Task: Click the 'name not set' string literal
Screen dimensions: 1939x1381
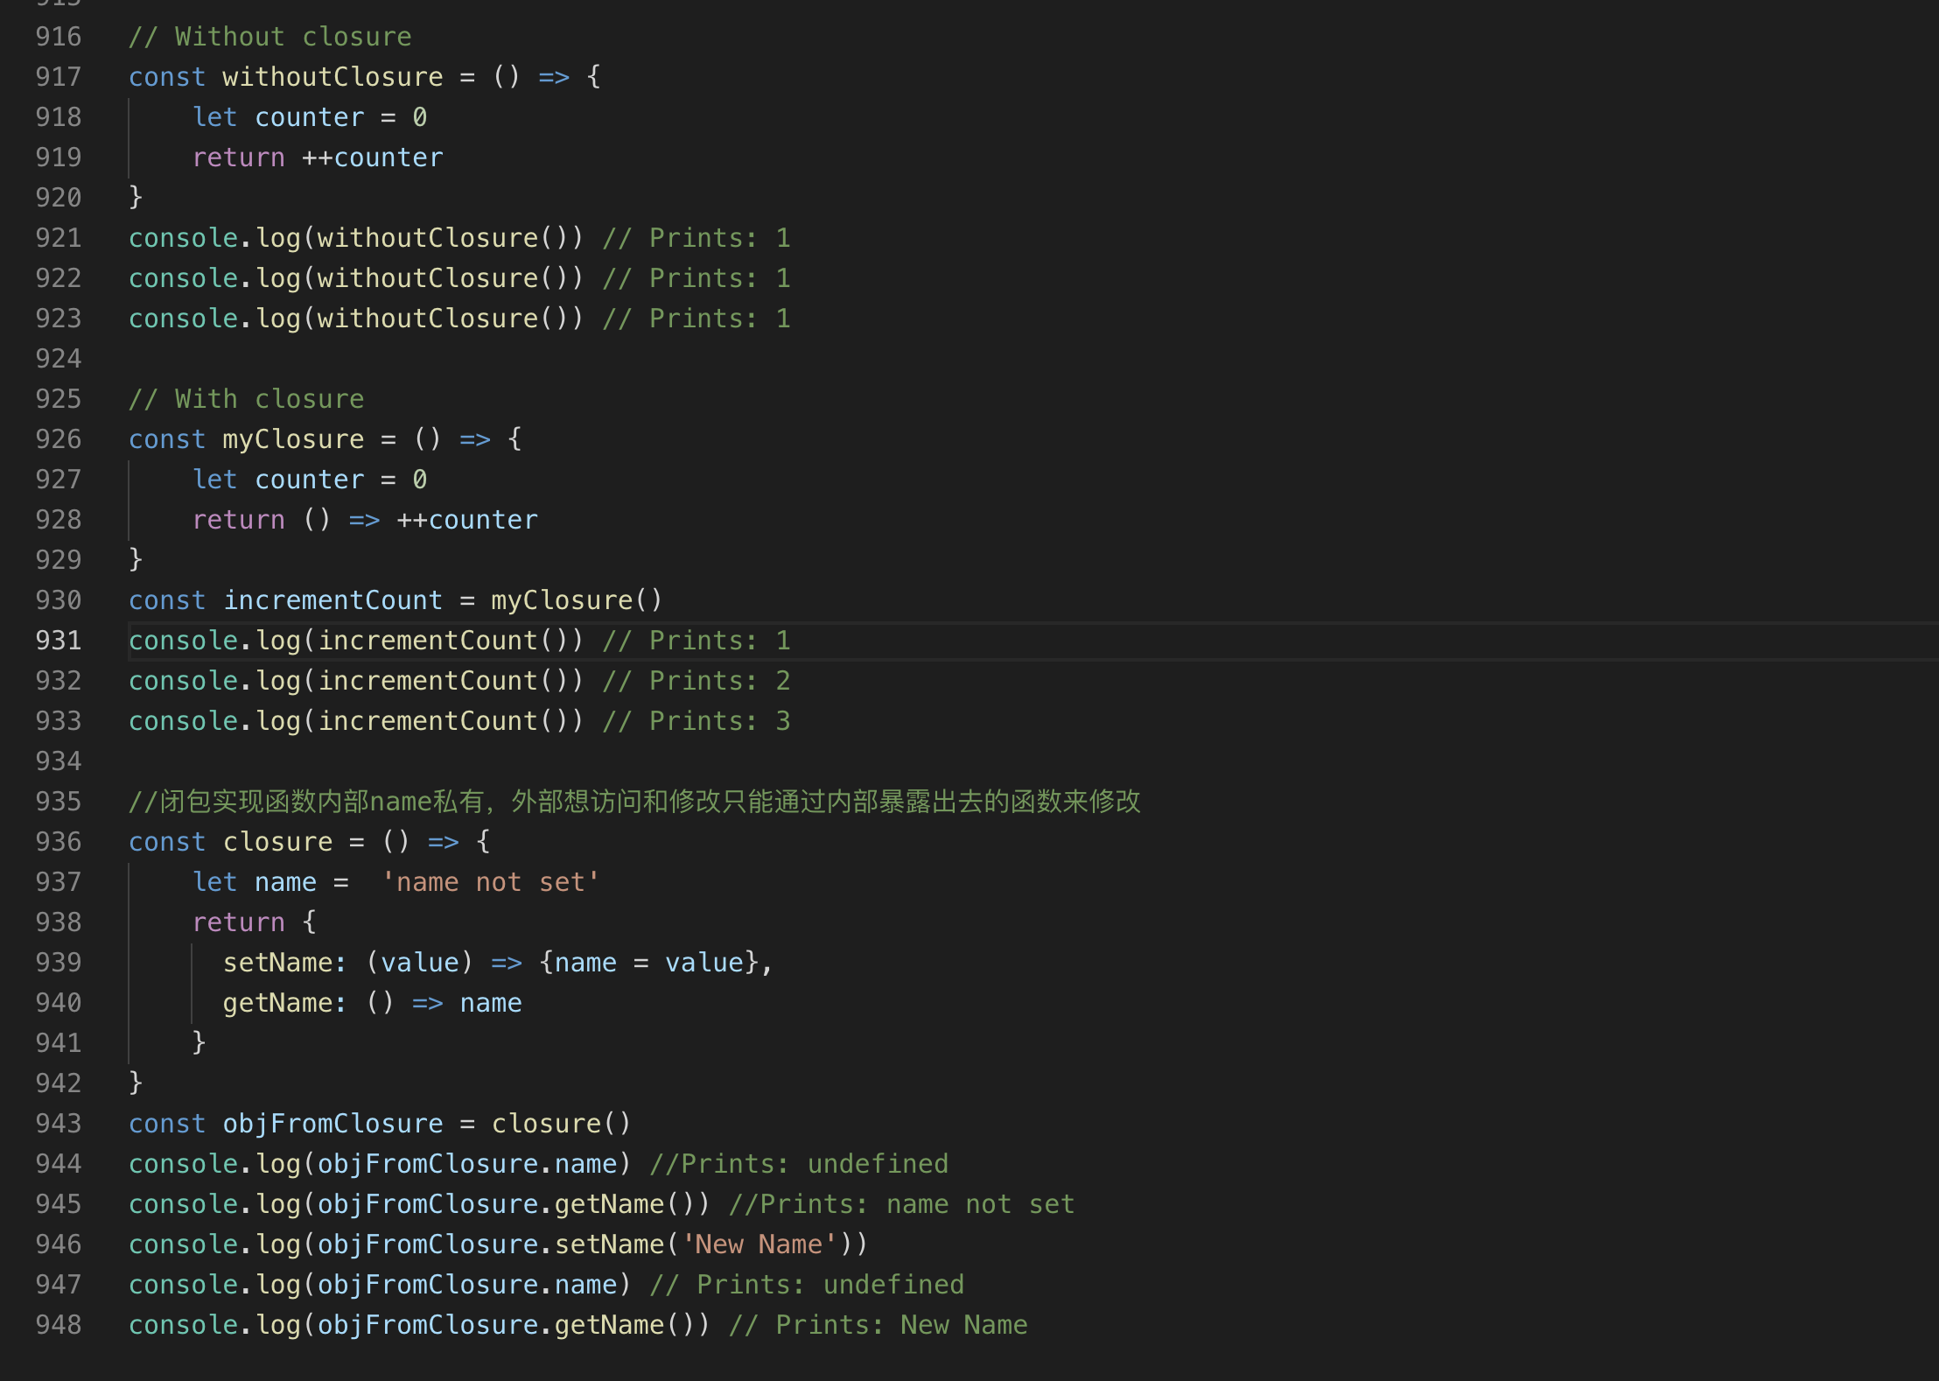Action: [490, 882]
